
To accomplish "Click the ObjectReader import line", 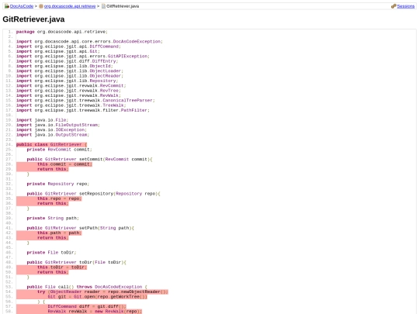I will 70,76.
